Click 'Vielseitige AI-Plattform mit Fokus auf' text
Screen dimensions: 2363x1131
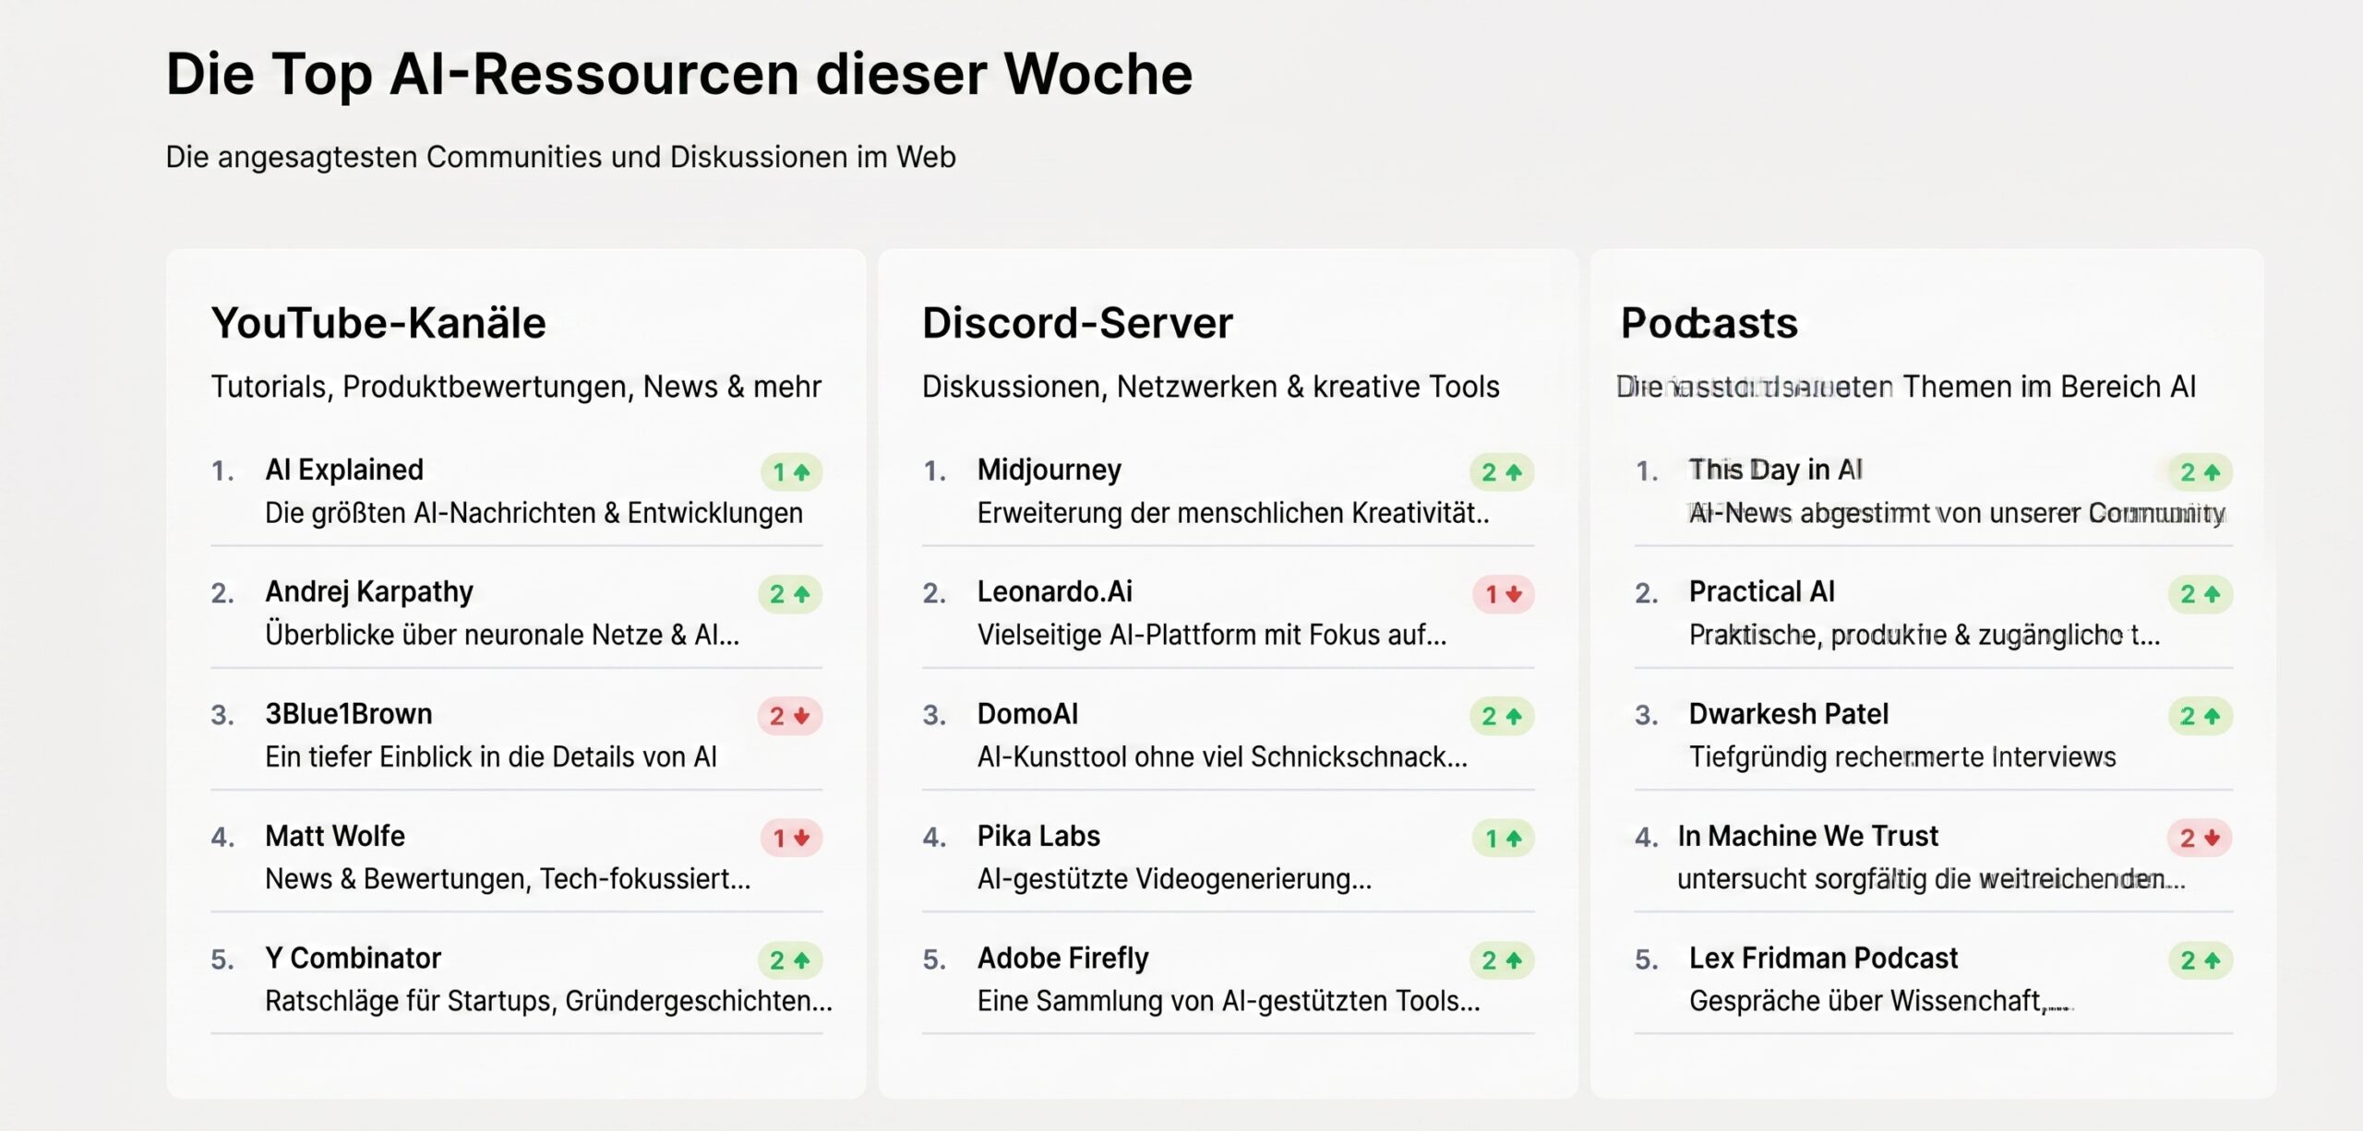pyautogui.click(x=1212, y=635)
